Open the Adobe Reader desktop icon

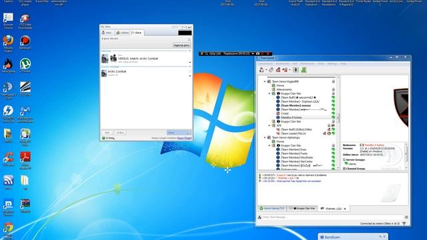pyautogui.click(x=25, y=161)
